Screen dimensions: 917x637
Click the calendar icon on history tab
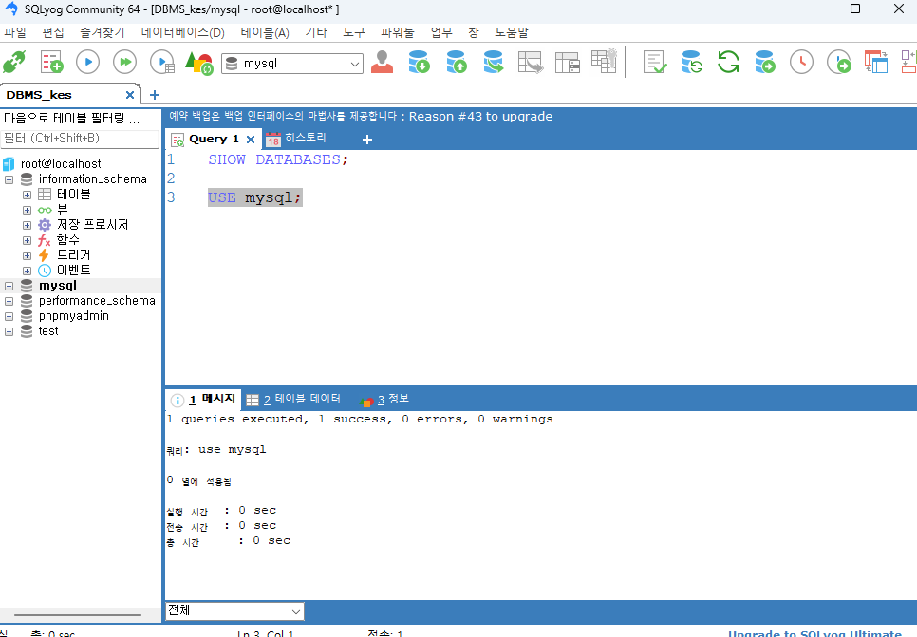pos(273,140)
